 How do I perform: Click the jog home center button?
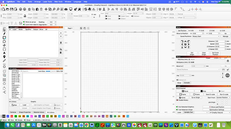(185, 44)
